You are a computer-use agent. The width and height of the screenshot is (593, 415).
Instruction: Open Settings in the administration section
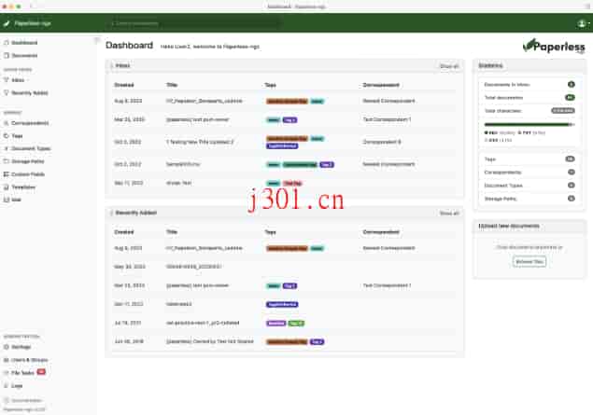[x=21, y=347]
